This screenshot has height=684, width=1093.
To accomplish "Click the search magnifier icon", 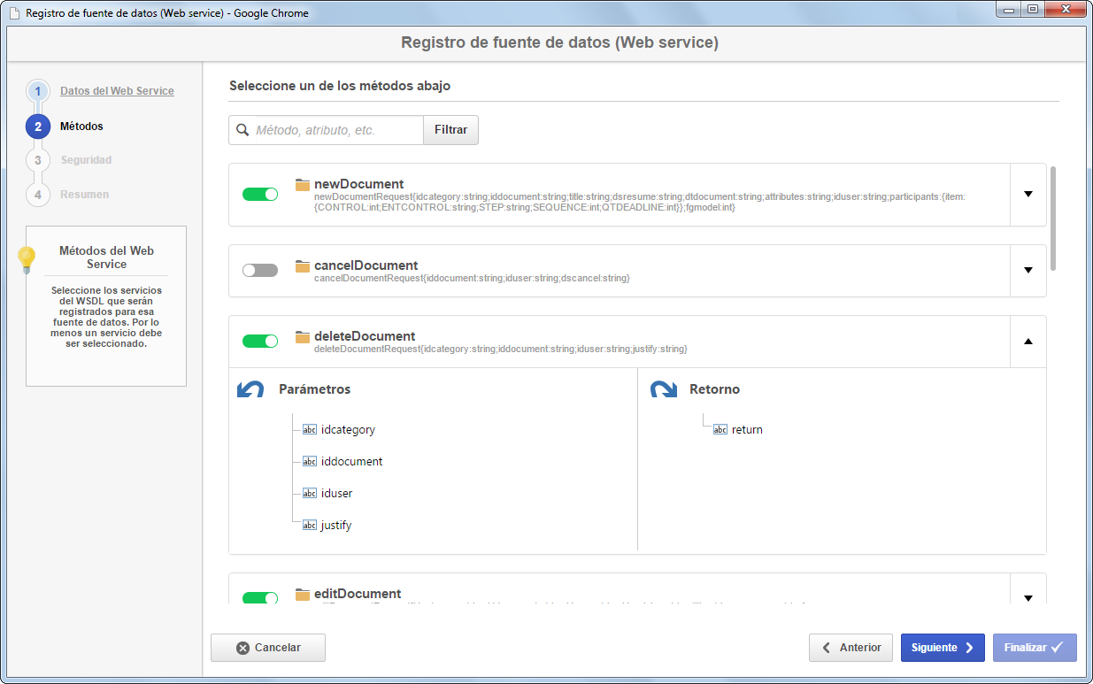I will click(242, 130).
